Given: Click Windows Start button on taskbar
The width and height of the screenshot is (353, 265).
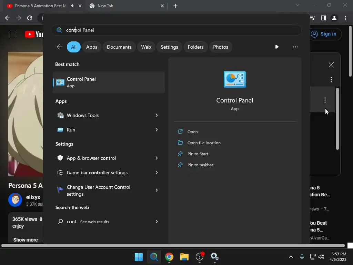Looking at the screenshot, I should pos(139,257).
